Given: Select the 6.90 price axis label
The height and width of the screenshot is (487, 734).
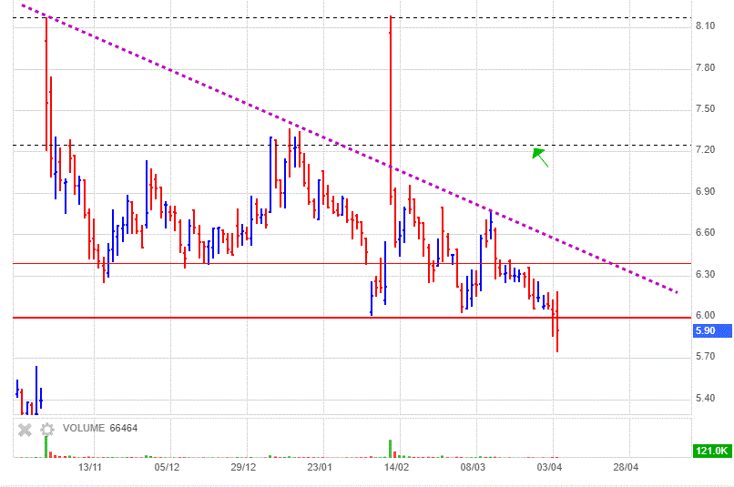Looking at the screenshot, I should 705,191.
